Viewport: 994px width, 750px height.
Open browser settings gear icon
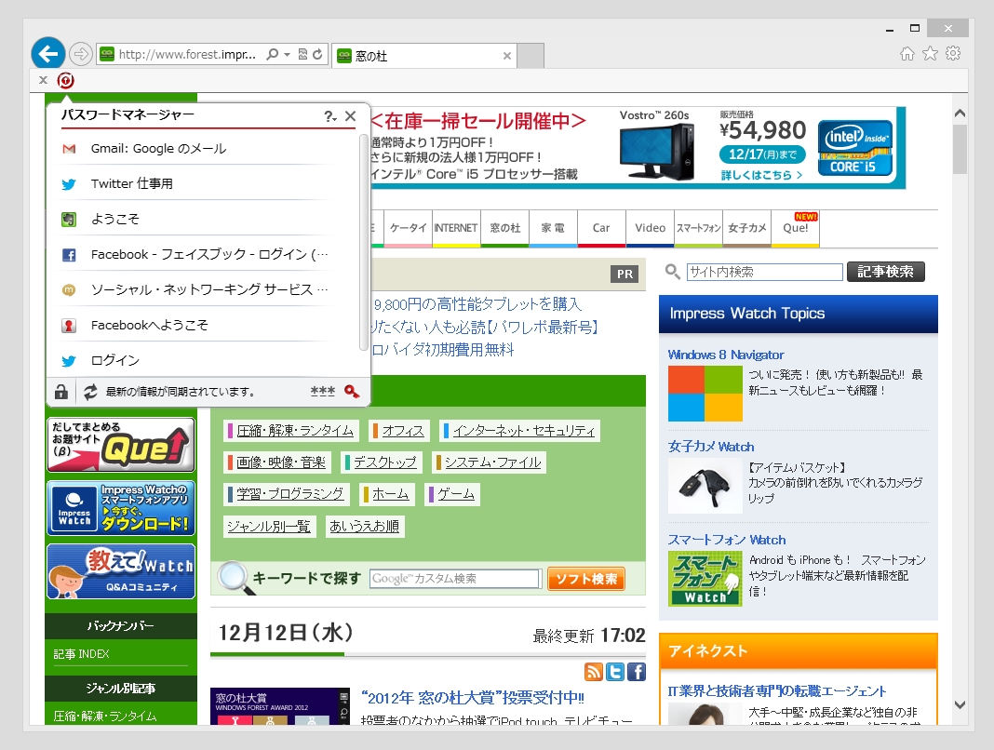[953, 54]
